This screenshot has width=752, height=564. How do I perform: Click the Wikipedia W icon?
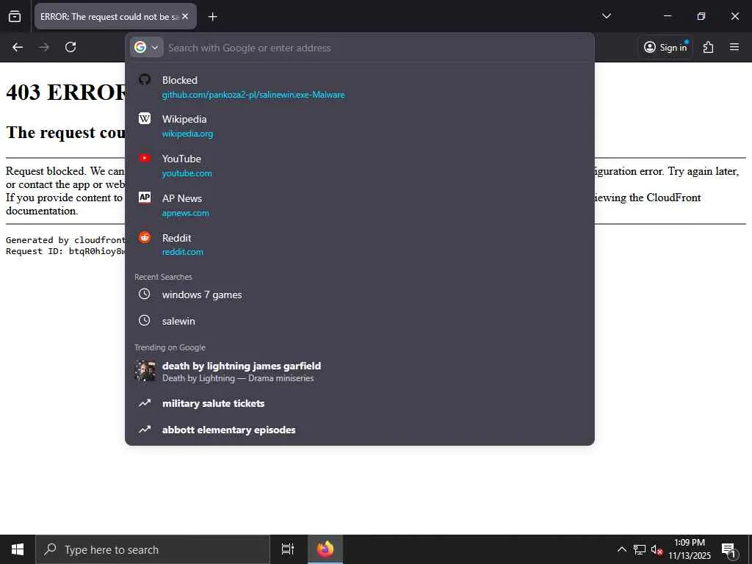145,118
